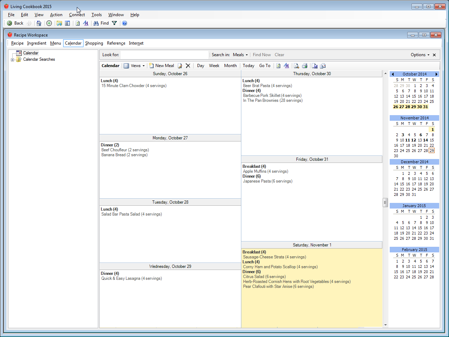Click the Find binoculars icon

96,23
